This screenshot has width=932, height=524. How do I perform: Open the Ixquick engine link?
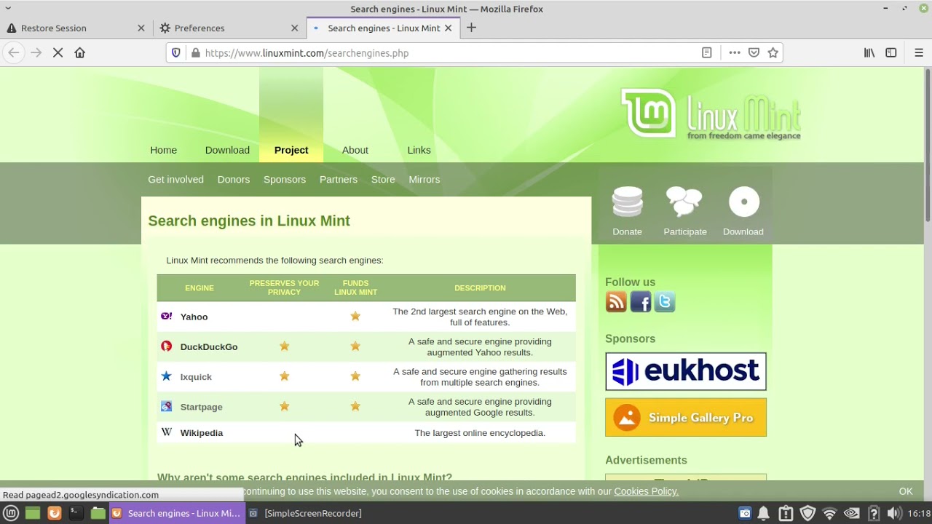coord(196,377)
